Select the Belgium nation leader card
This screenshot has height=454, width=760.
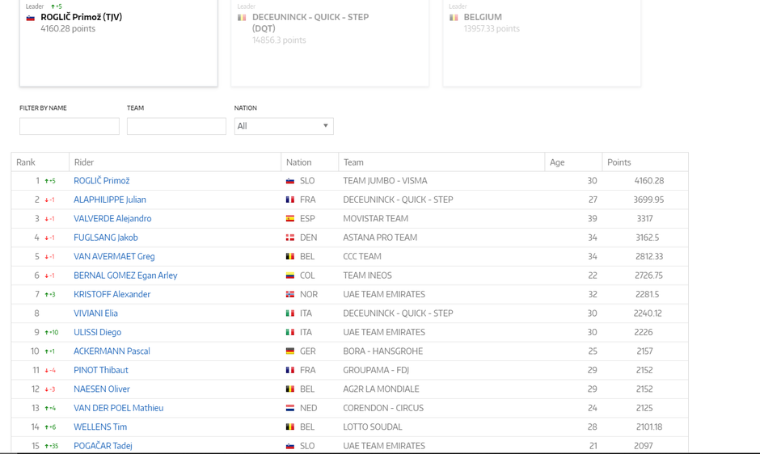[x=542, y=40]
